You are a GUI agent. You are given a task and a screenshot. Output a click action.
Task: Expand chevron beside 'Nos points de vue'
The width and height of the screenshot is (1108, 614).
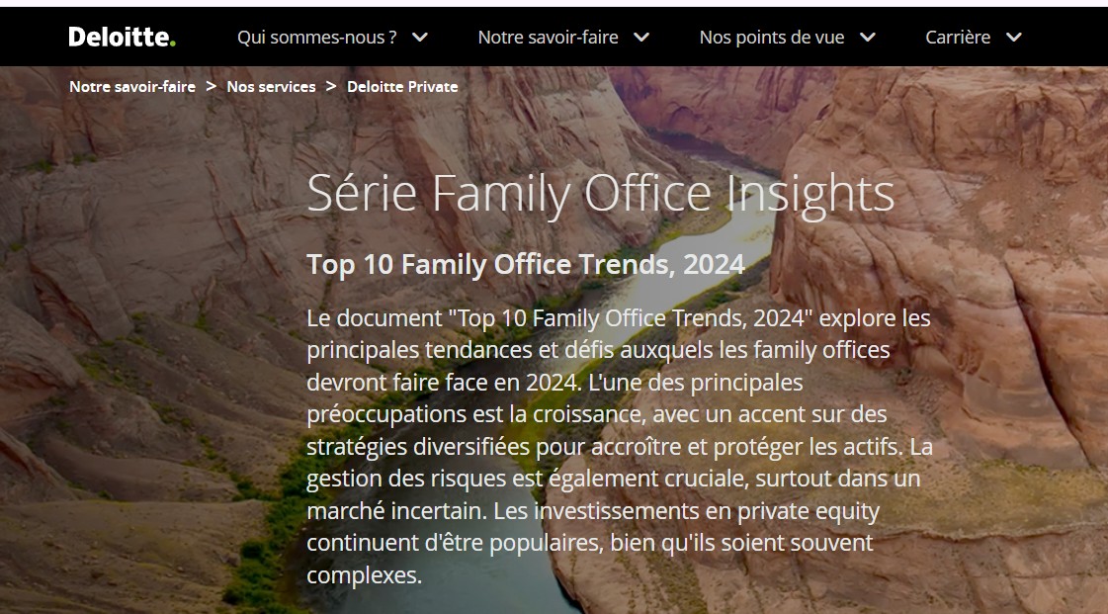coord(868,38)
